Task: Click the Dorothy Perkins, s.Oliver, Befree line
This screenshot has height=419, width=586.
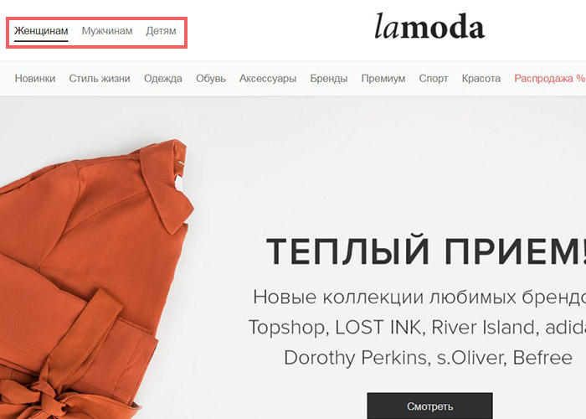Action: (429, 358)
